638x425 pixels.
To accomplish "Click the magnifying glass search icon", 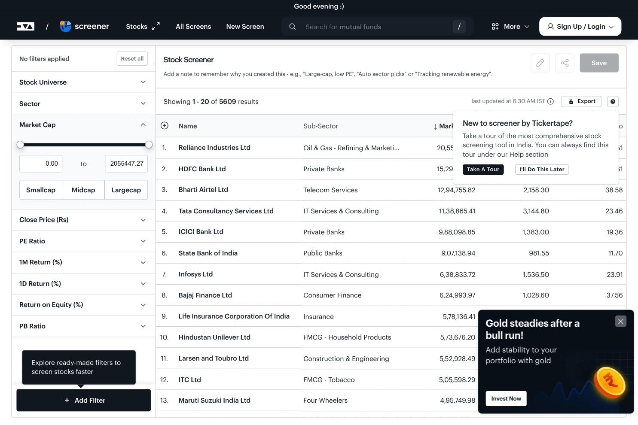I will click(293, 27).
